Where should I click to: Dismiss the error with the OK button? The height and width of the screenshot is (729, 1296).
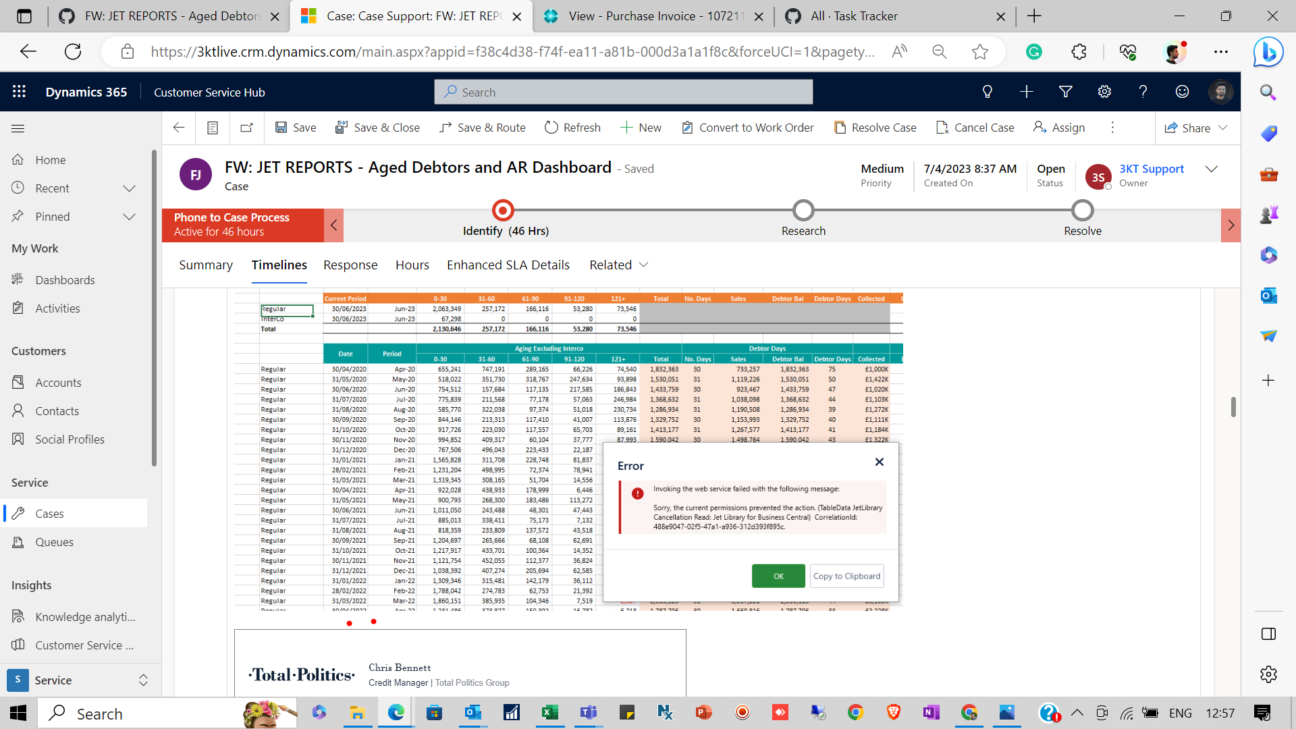tap(778, 576)
